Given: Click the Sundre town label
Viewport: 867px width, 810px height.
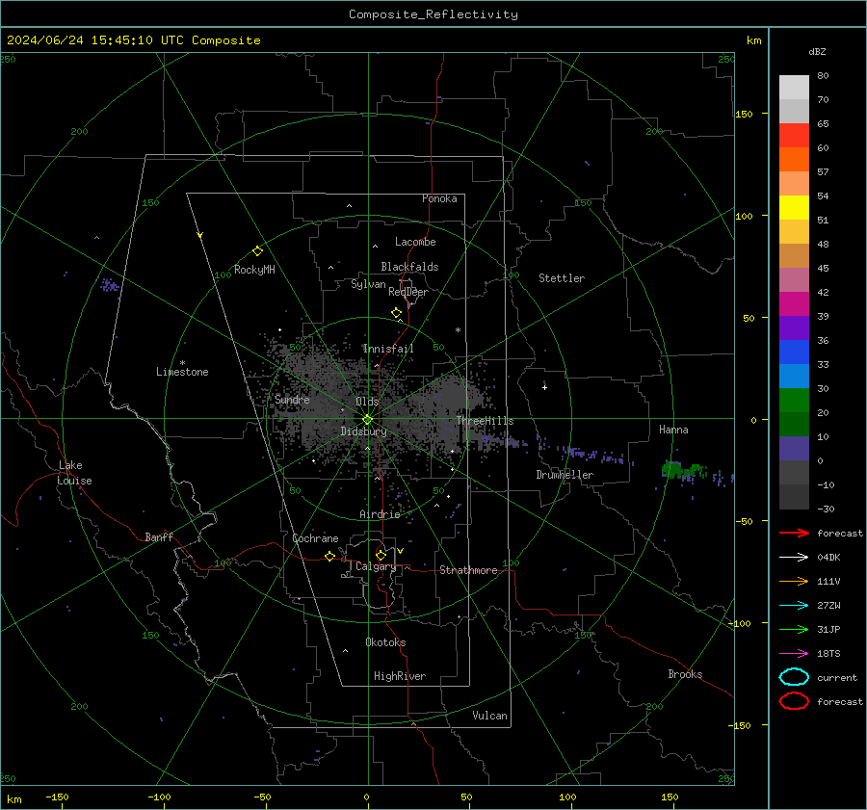Looking at the screenshot, I should pos(292,399).
